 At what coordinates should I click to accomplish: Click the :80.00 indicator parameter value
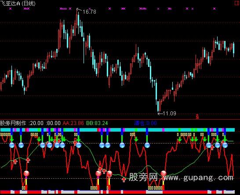[53, 123]
